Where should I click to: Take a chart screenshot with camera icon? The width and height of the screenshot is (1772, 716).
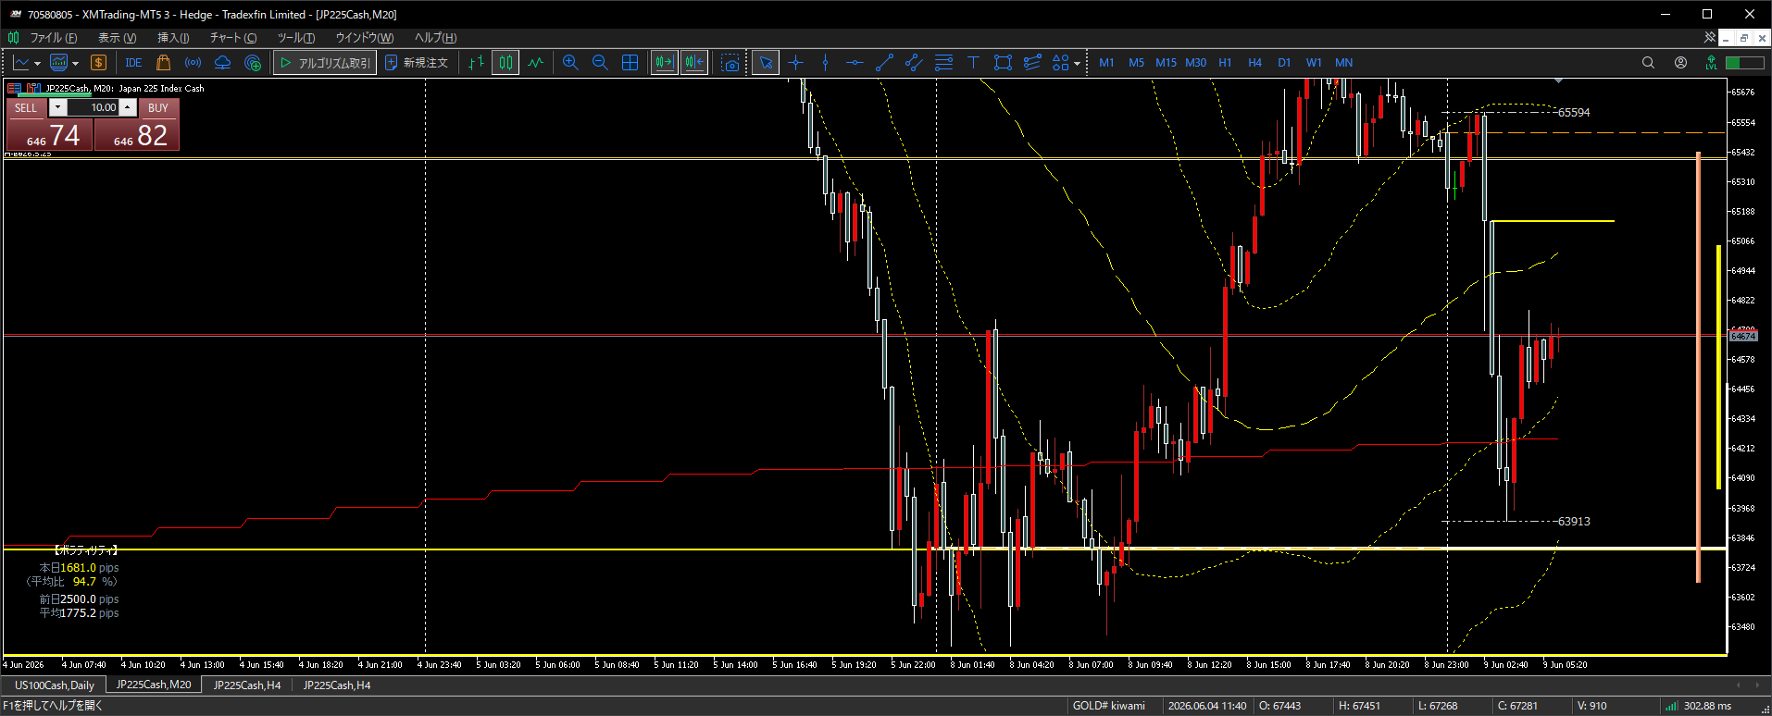click(x=730, y=63)
